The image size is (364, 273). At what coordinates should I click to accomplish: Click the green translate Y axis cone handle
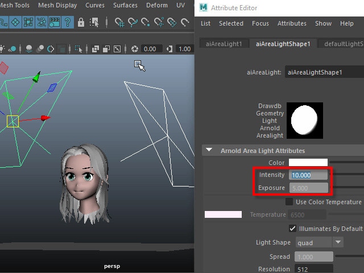[x=38, y=76]
